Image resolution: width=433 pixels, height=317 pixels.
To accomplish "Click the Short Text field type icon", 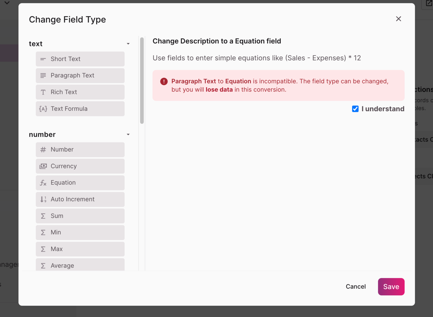I will click(43, 59).
